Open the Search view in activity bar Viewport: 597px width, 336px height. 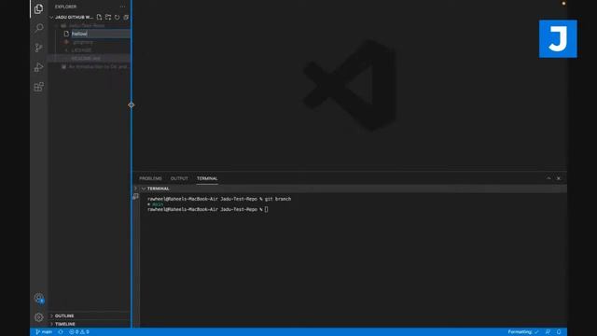point(38,28)
